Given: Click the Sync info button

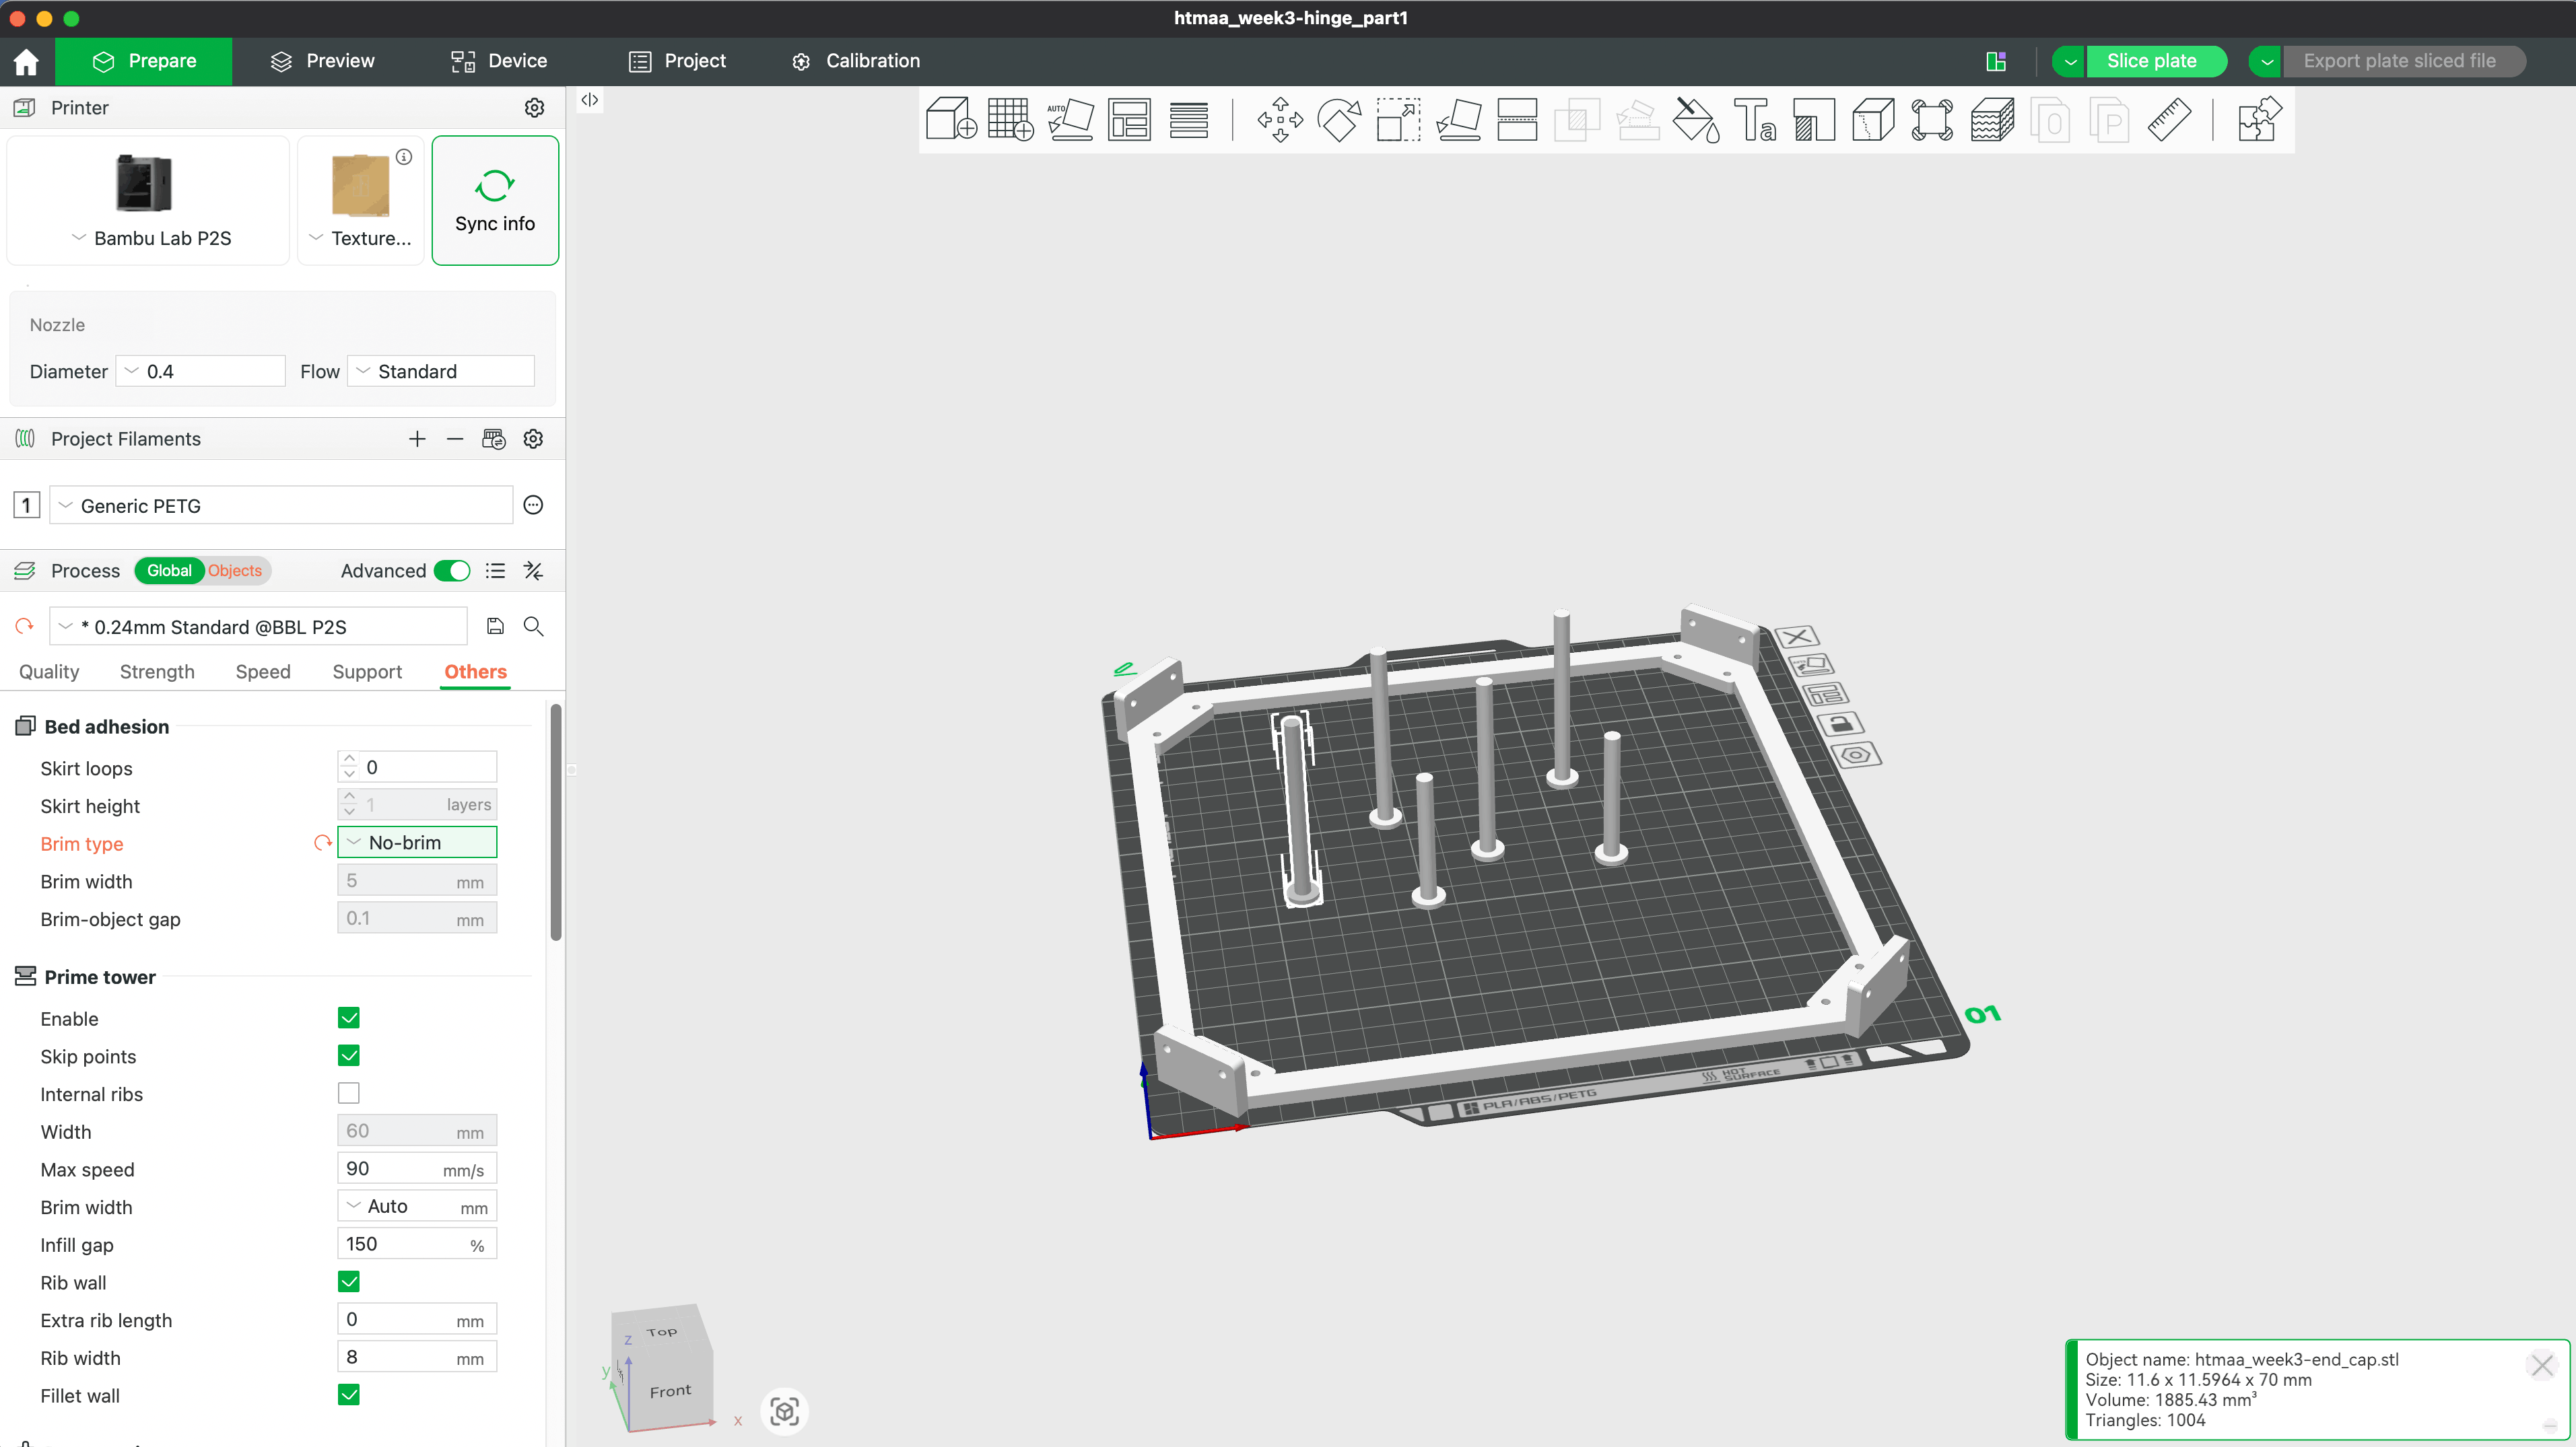Looking at the screenshot, I should 495,201.
